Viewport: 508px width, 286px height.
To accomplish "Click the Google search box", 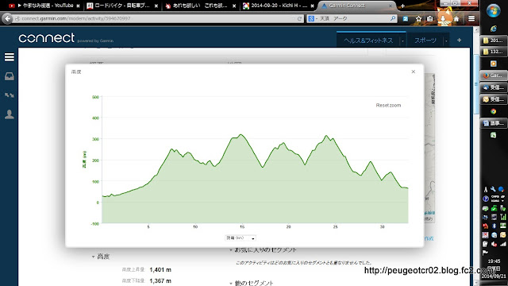I will tap(352, 18).
